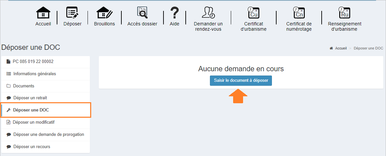
Task: Go to the Documents sidebar entry
Action: click(x=24, y=86)
